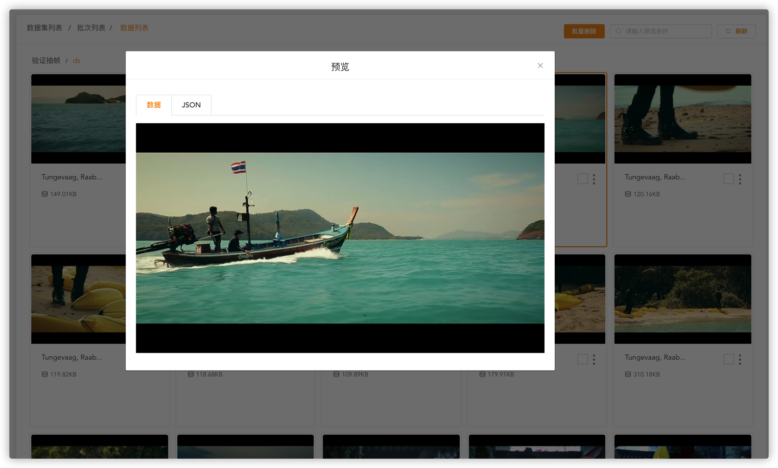Click storage icon beside 118.68KB
The width and height of the screenshot is (778, 468).
tap(191, 375)
